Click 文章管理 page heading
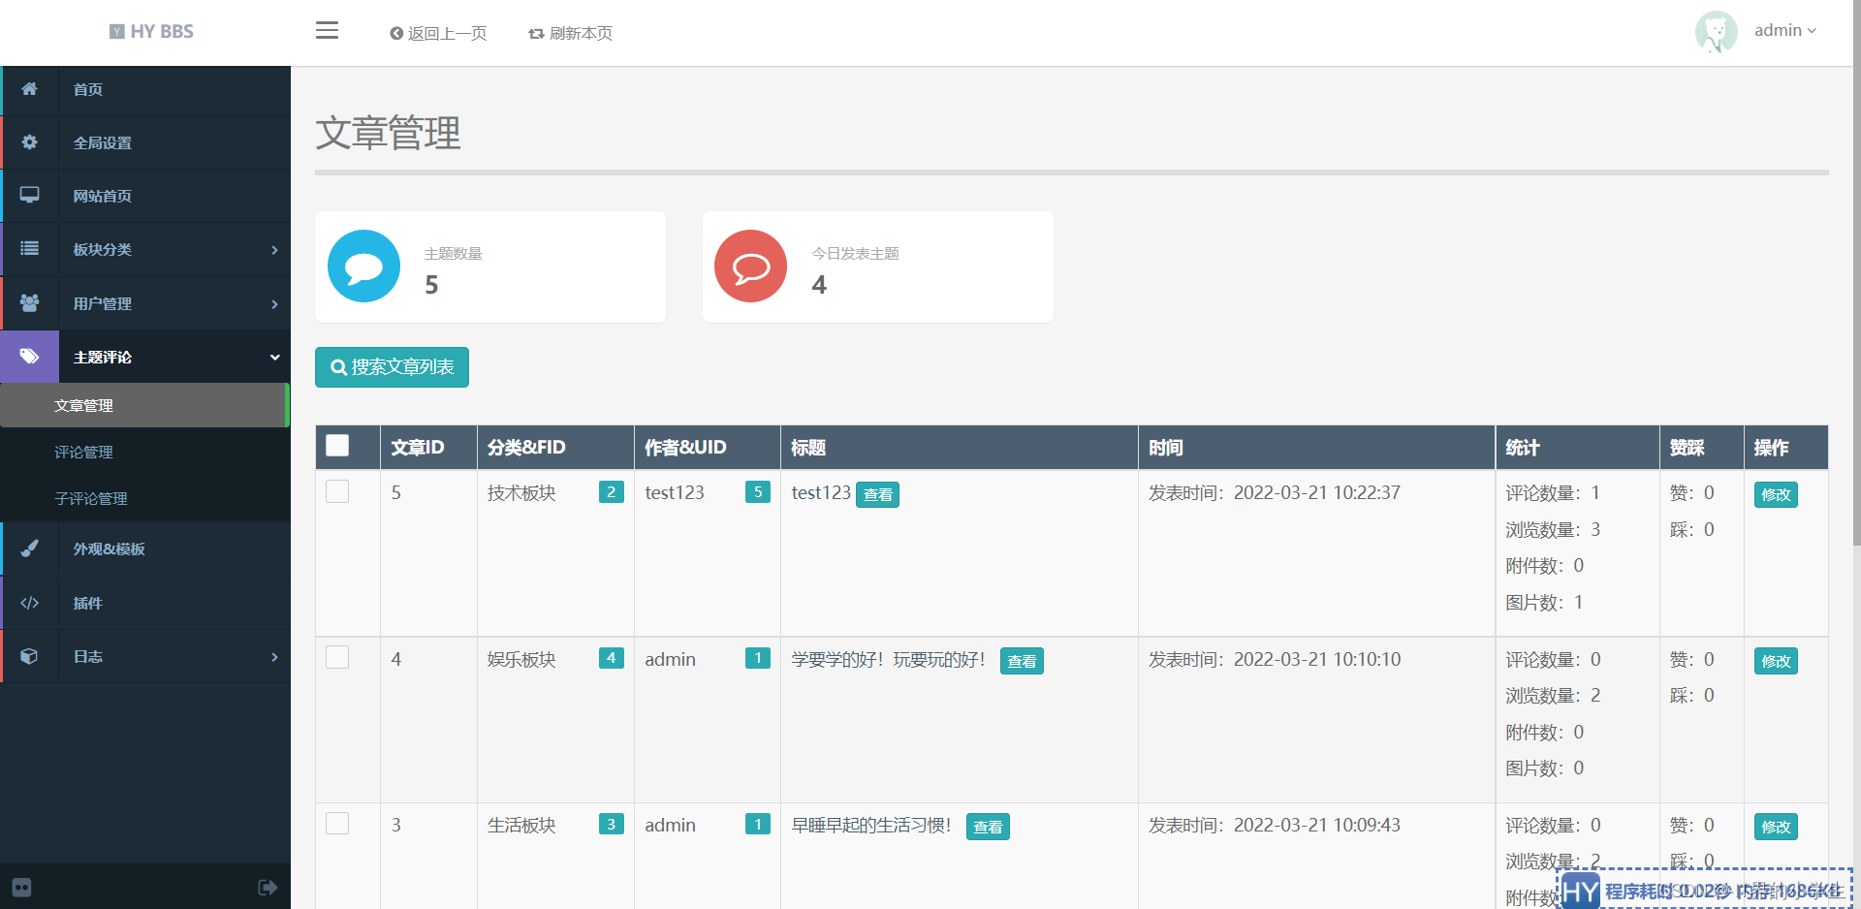 (388, 133)
